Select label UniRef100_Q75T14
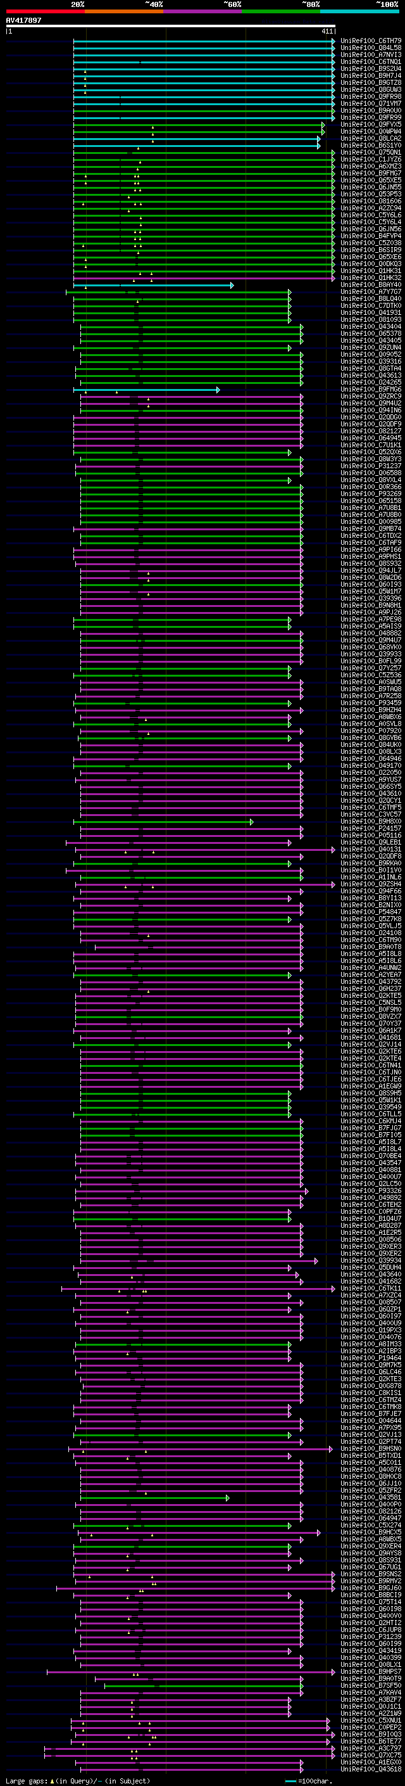Screen dimensions: 405x1786 coord(370,1602)
